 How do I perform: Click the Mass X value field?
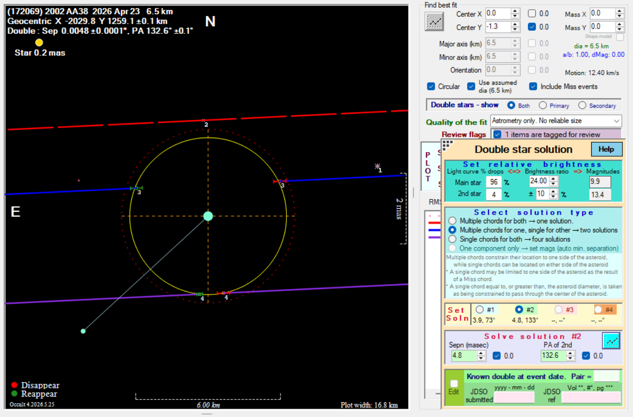(602, 14)
